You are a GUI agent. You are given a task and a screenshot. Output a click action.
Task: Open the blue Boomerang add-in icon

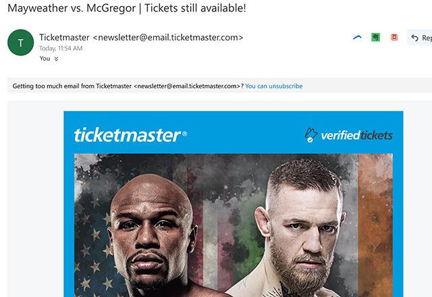coord(357,37)
